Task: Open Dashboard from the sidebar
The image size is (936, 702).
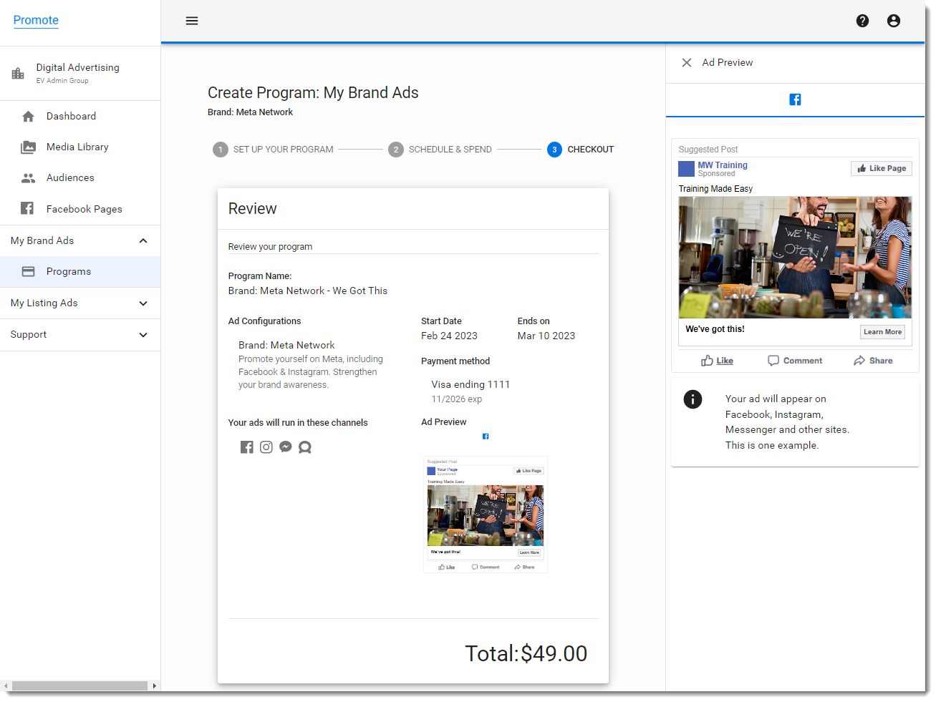Action: [71, 117]
